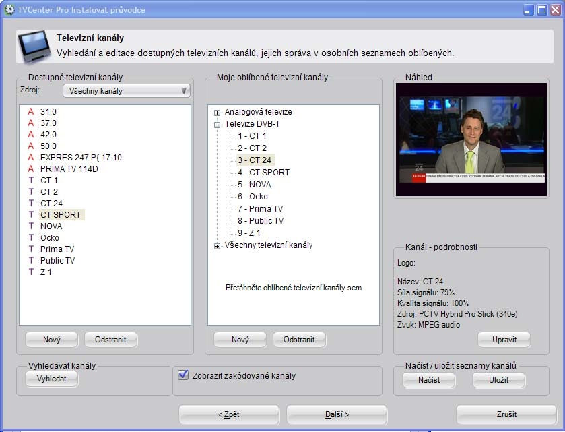565x432 pixels.
Task: Select NOVA in available channels list
Action: [51, 226]
